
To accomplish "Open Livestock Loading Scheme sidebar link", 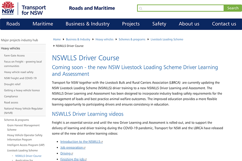I will (x=22, y=150).
